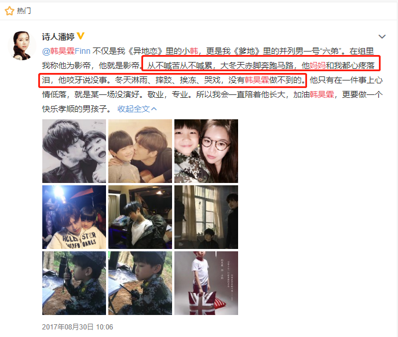Image resolution: width=398 pixels, height=337 pixels.
Task: Expand the post options chevron menu
Action: coord(382,37)
